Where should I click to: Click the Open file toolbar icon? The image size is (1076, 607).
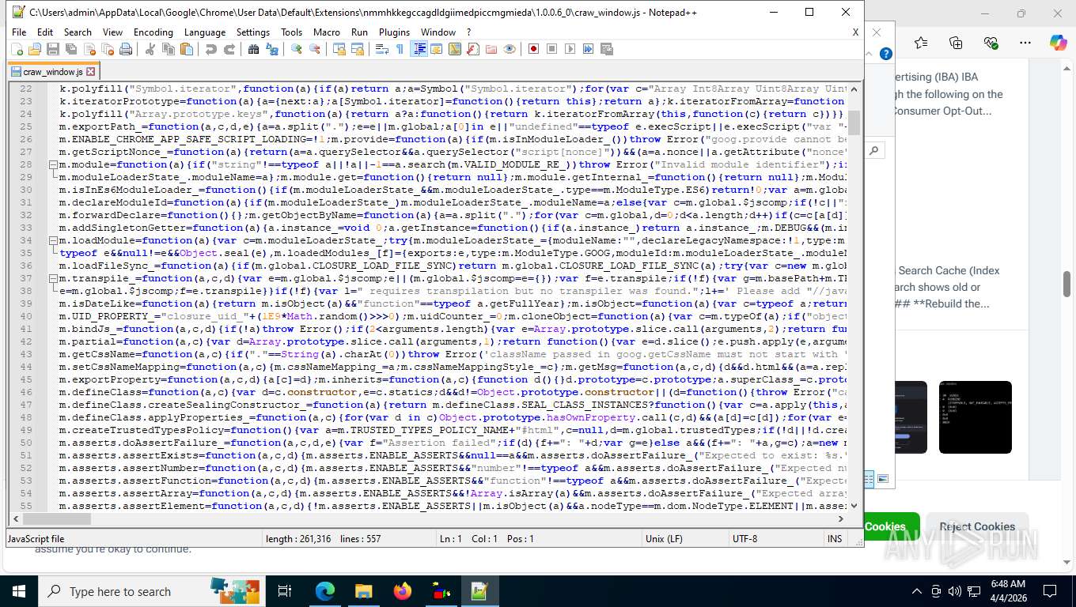coord(35,49)
